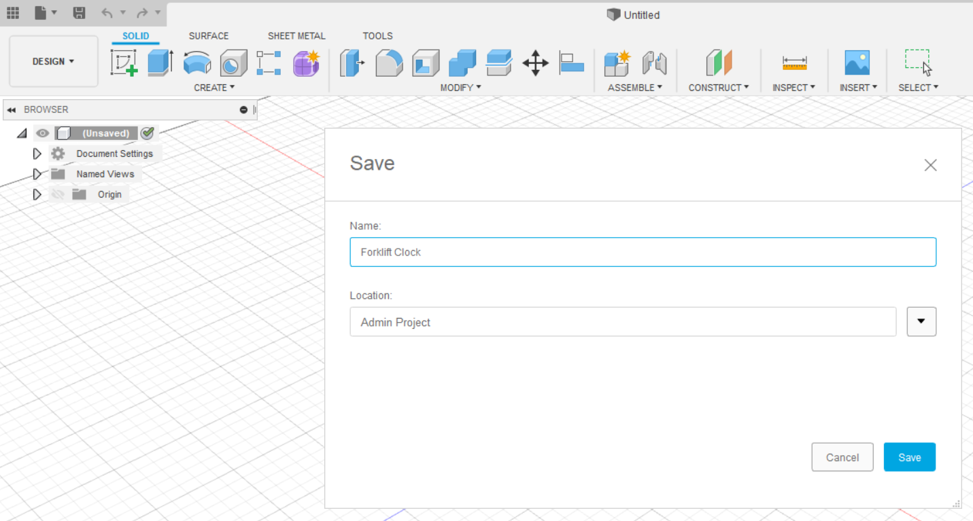Click the root component cube icon
The height and width of the screenshot is (521, 973).
[63, 133]
